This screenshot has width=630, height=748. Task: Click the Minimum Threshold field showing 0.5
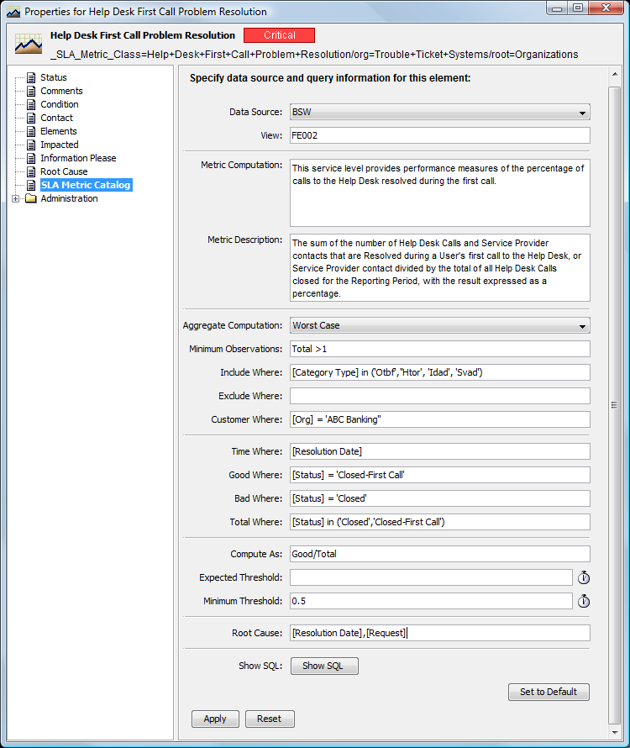point(431,601)
